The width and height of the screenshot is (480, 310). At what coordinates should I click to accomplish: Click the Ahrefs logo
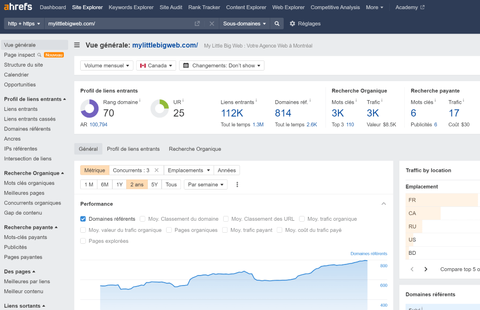click(19, 7)
